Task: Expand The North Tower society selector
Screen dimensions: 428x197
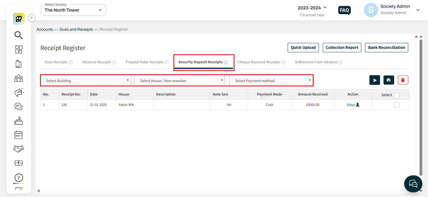Action: (73, 10)
